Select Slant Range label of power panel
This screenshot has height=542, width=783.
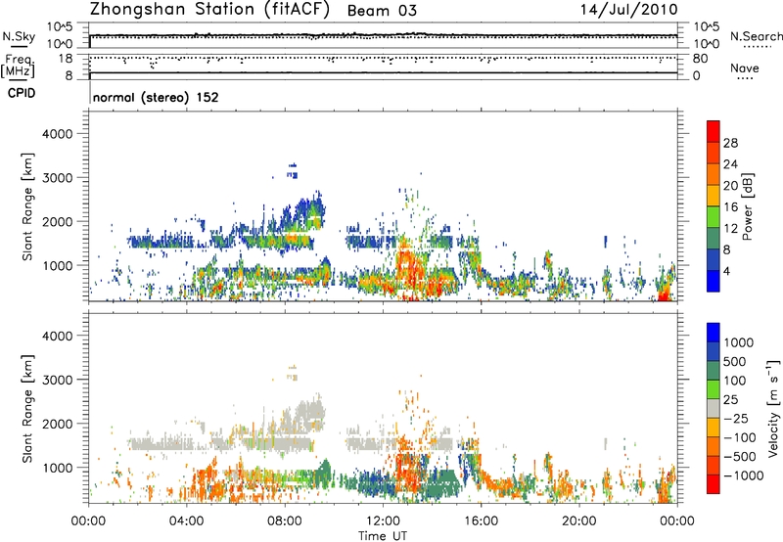27,206
